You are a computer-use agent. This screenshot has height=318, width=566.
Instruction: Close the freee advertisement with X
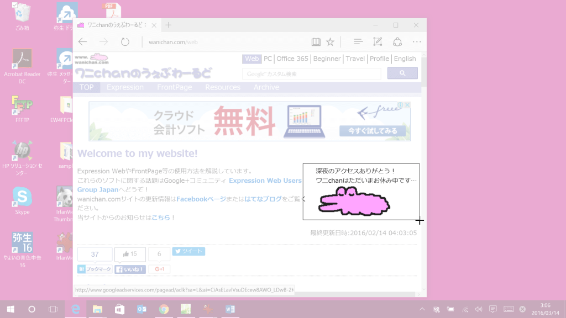(407, 105)
